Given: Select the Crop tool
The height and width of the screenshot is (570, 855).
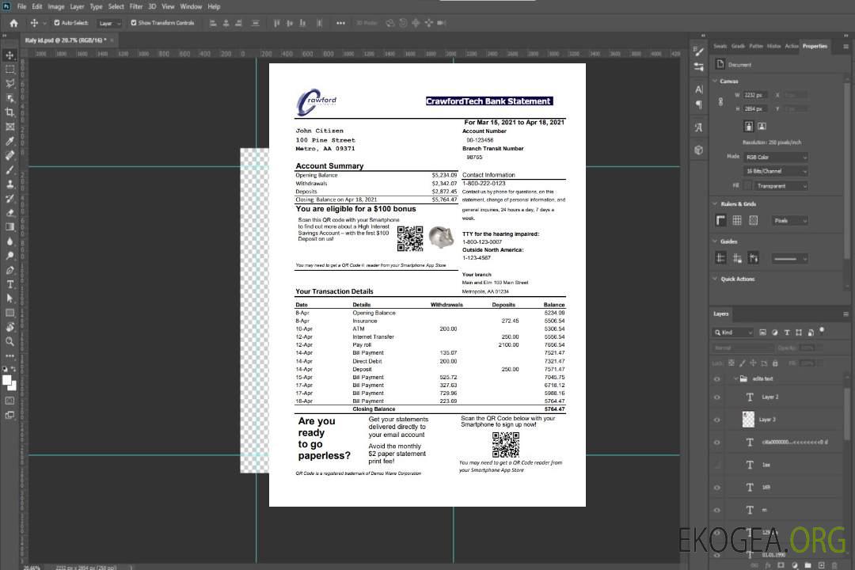Looking at the screenshot, I should point(9,112).
